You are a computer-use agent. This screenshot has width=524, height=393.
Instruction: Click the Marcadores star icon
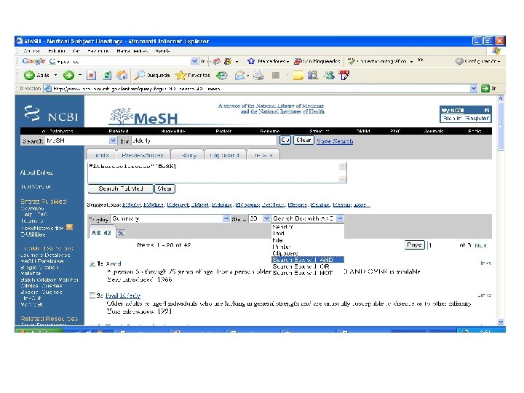pos(251,61)
